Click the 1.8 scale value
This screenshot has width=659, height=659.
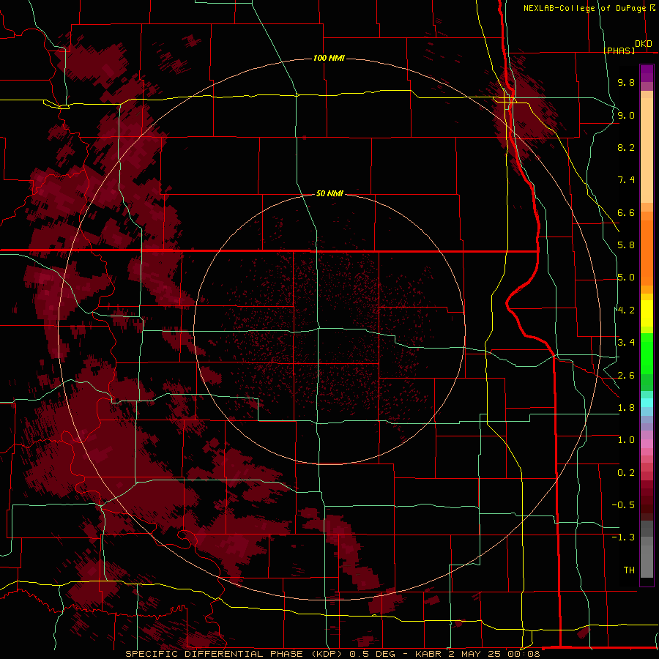pyautogui.click(x=626, y=408)
